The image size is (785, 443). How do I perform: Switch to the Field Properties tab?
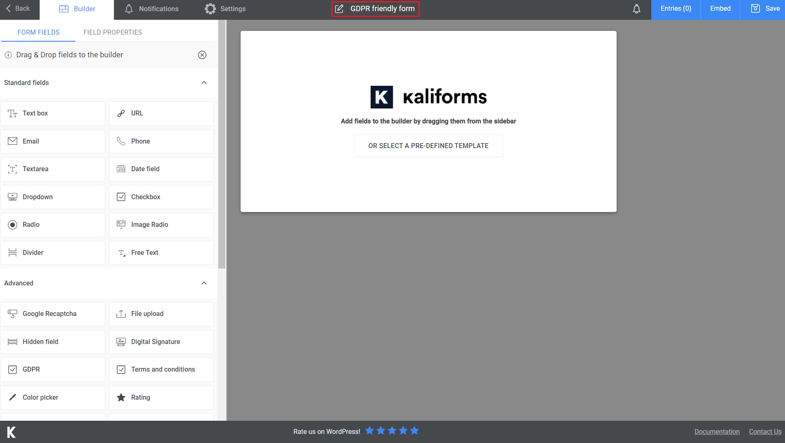[112, 32]
